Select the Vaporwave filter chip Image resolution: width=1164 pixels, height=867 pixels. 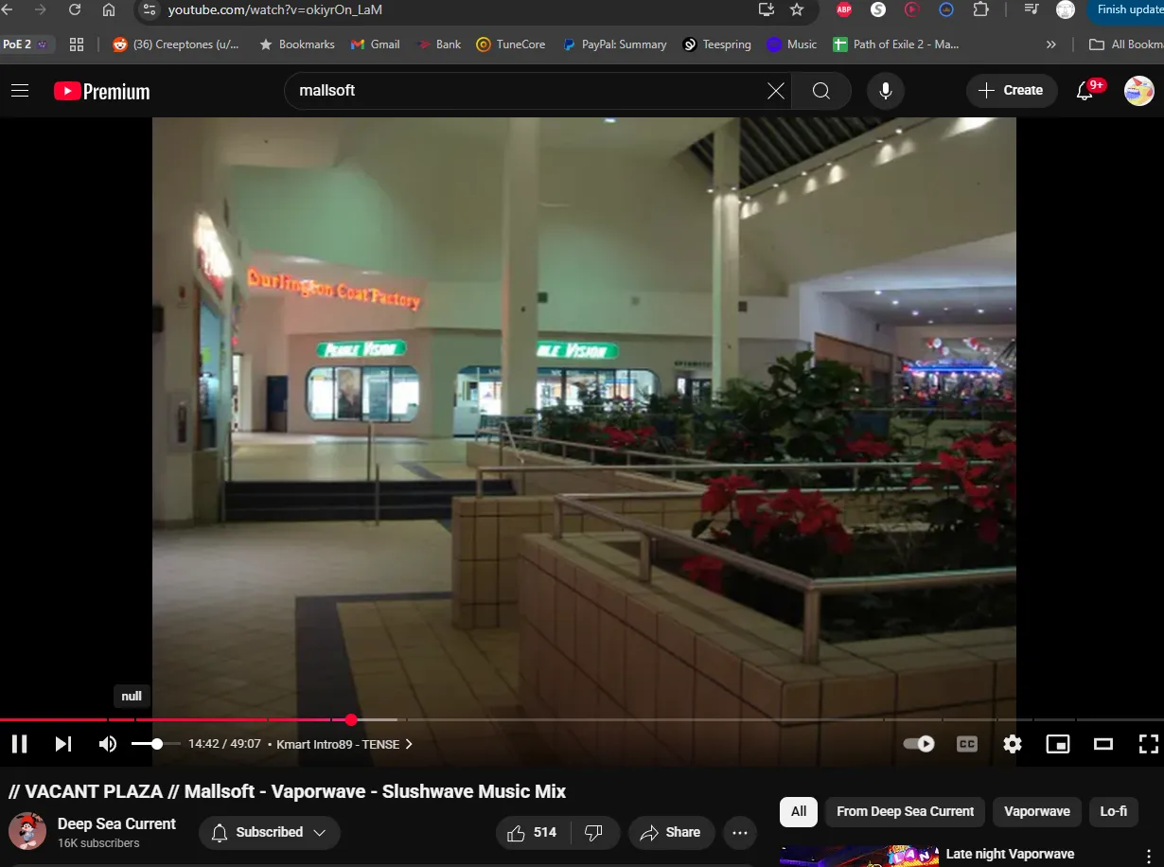click(1036, 811)
